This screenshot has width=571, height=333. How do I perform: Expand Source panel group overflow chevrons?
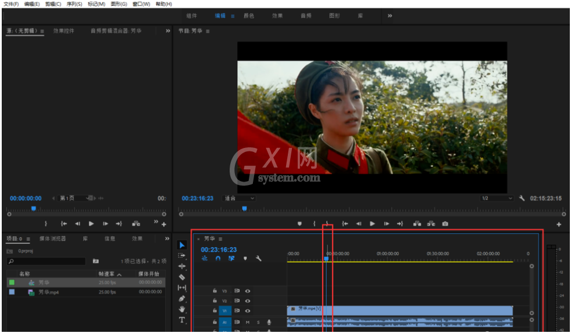coord(168,31)
